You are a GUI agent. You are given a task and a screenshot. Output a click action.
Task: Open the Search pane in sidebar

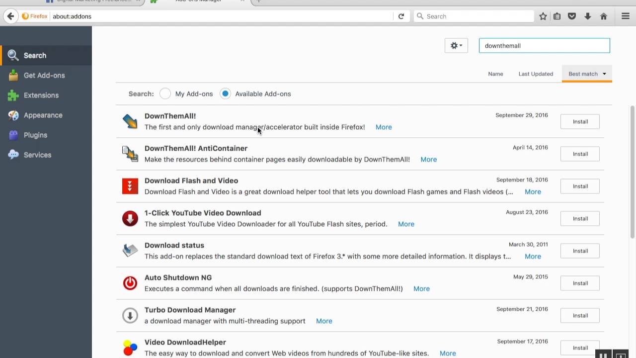(x=46, y=55)
